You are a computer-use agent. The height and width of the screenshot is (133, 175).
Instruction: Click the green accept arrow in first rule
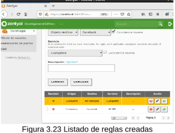click(53, 101)
